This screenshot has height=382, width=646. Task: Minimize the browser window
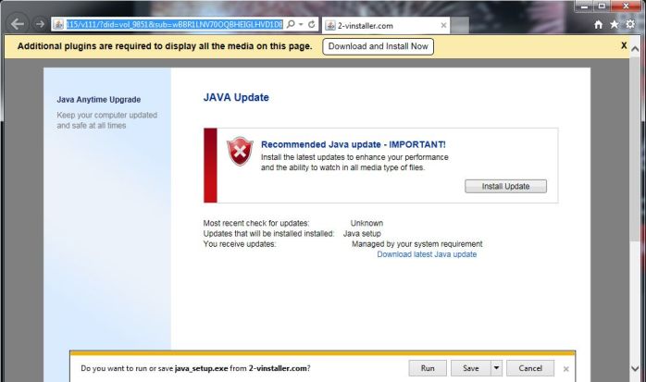584,6
